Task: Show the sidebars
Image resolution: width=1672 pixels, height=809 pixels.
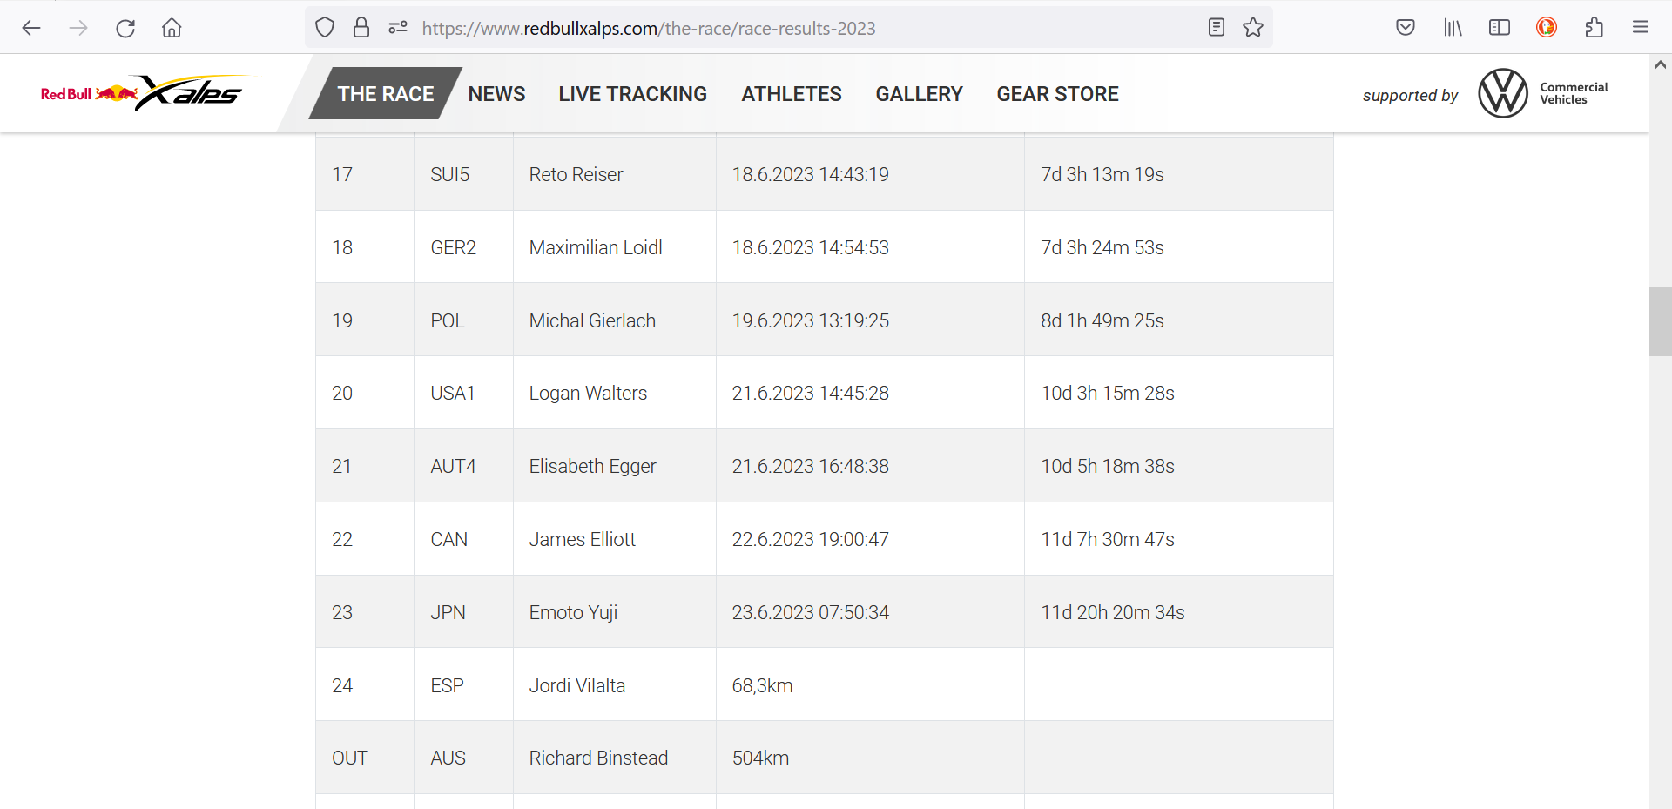Action: pos(1500,28)
